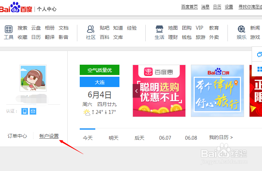Open 经验 Jingyan

[x=132, y=28]
